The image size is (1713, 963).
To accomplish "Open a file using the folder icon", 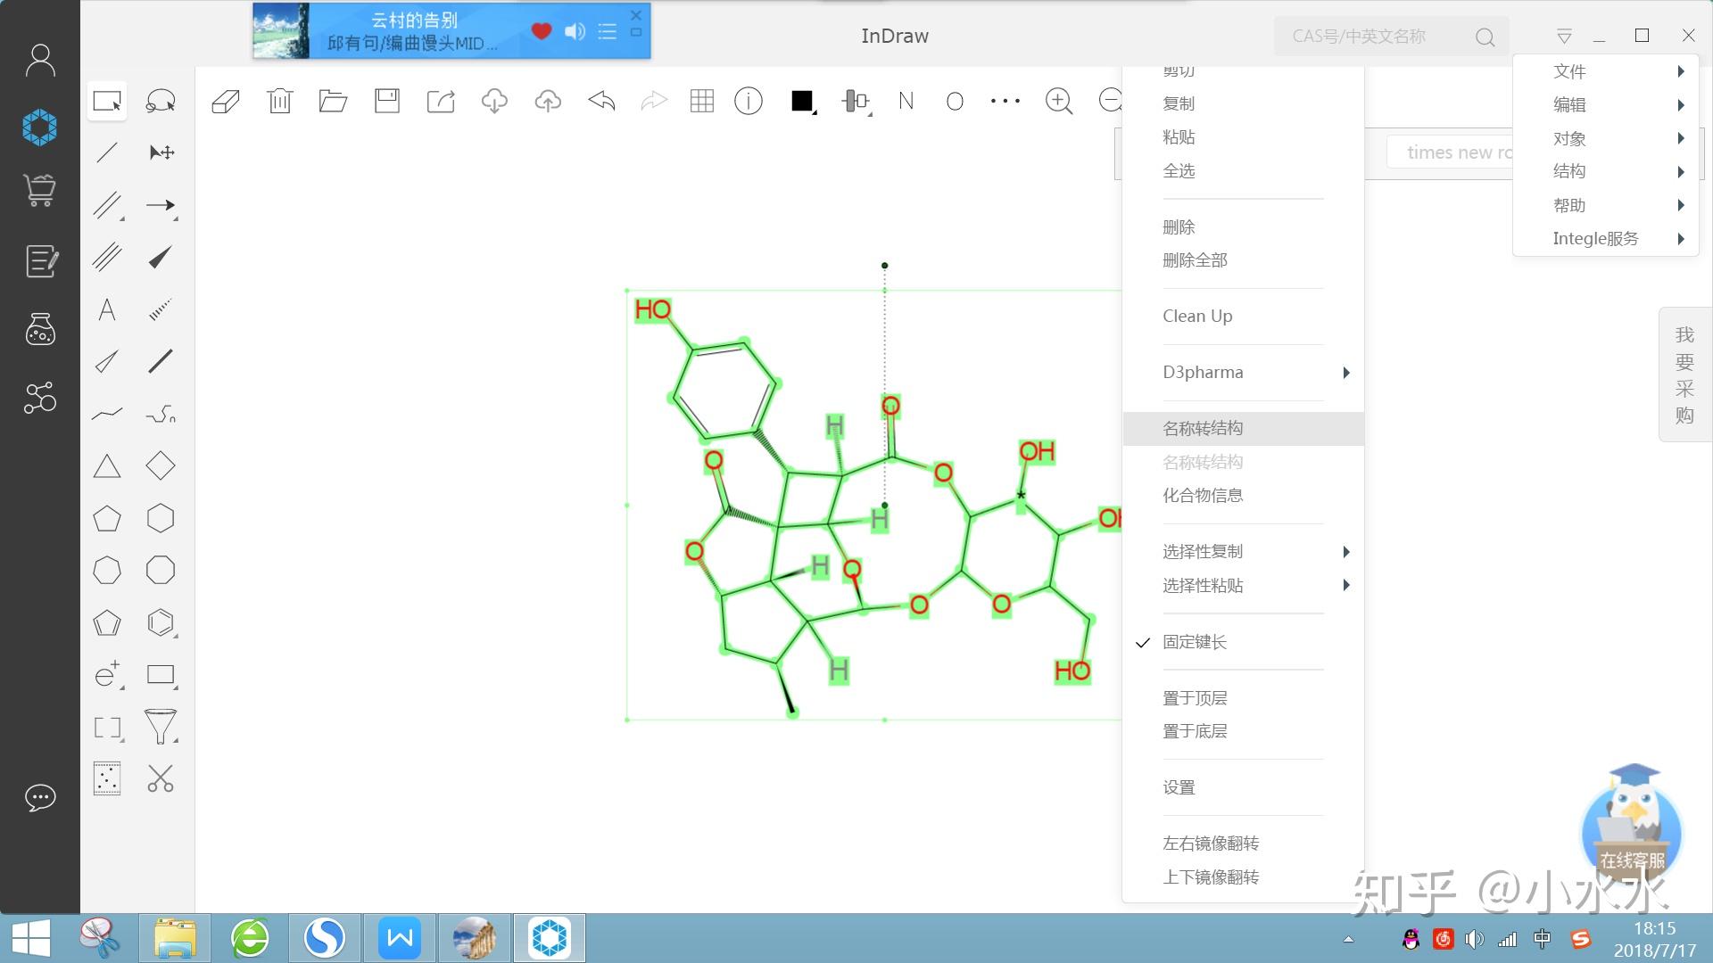I will coord(333,101).
